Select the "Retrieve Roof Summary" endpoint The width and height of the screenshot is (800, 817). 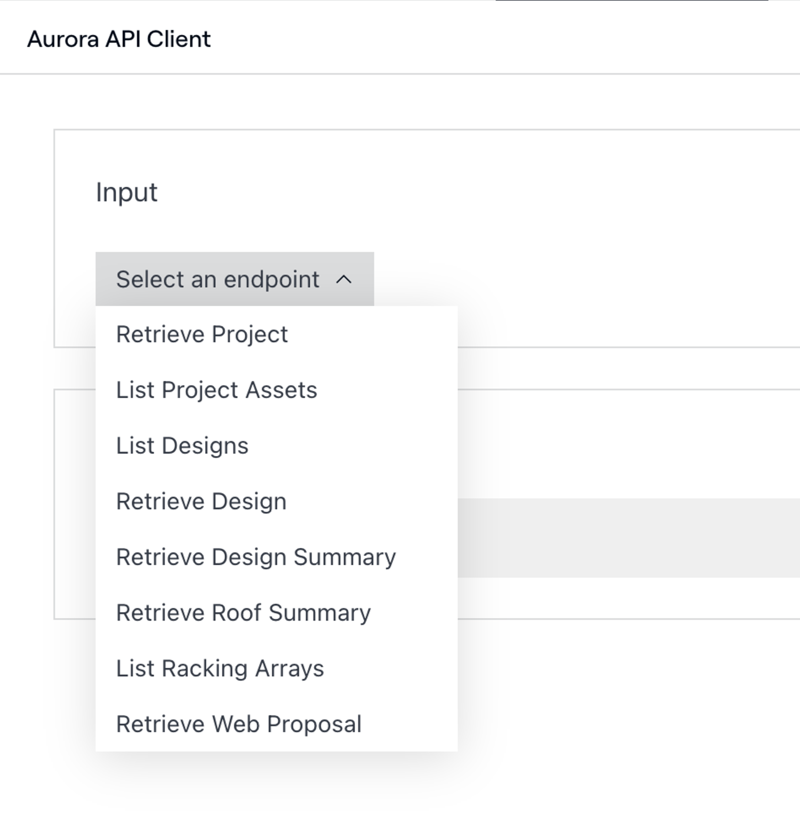pos(243,613)
